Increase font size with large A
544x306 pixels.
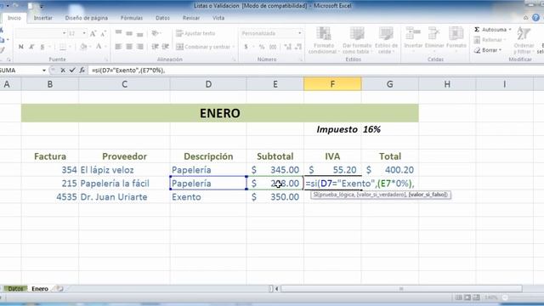[93, 34]
